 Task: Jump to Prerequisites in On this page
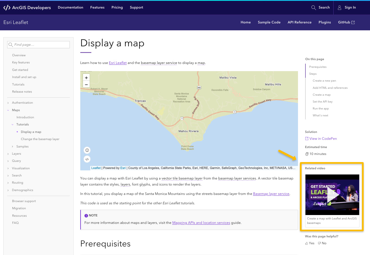pyautogui.click(x=318, y=67)
